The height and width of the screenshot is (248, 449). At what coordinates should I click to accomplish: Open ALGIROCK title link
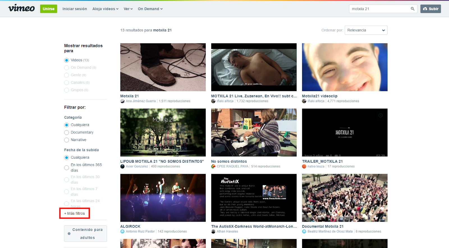[x=130, y=226]
